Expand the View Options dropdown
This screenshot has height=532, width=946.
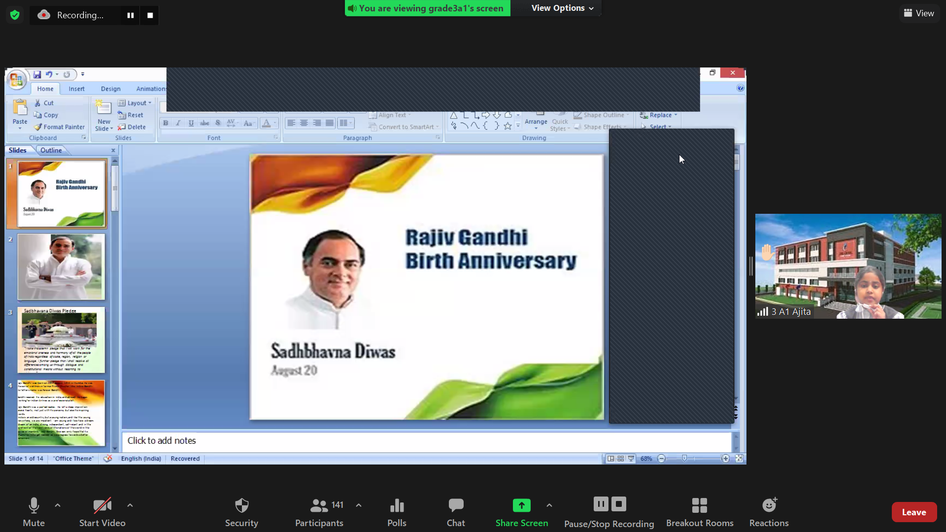point(562,8)
